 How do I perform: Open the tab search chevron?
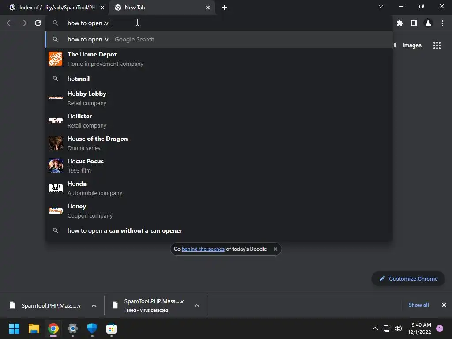[x=381, y=6]
